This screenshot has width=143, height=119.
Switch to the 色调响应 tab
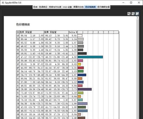43,7
